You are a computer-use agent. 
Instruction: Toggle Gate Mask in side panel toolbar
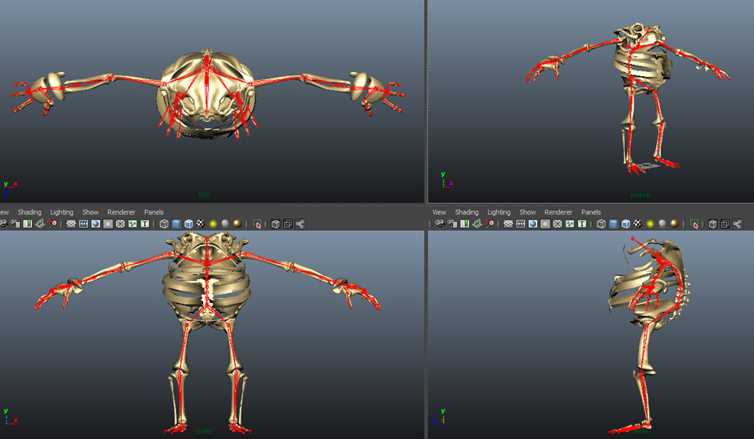[x=545, y=224]
